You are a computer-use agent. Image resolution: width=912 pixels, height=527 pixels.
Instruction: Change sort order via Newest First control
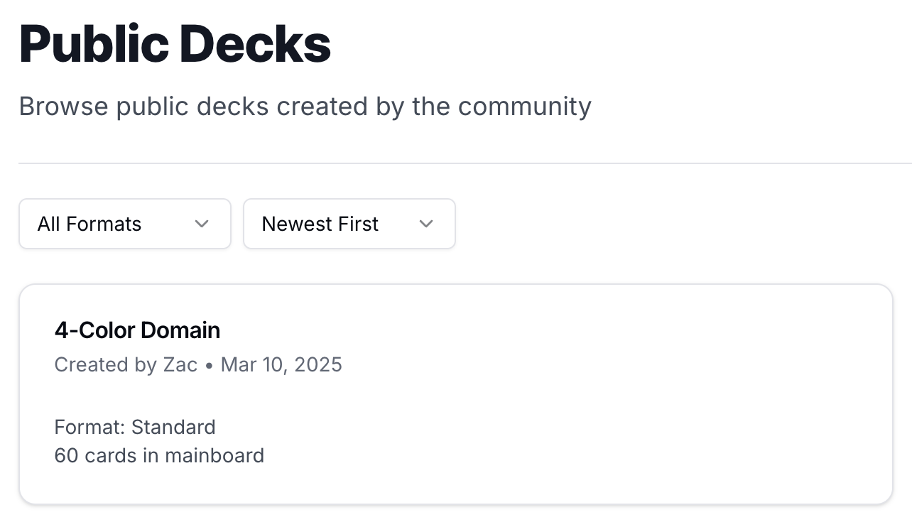(x=349, y=224)
